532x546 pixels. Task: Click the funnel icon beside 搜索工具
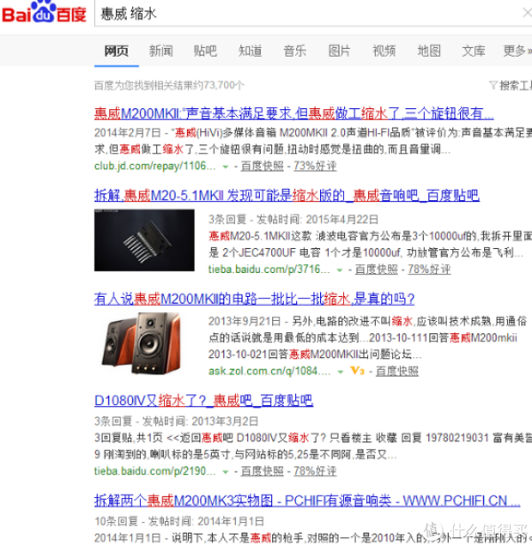pos(493,85)
